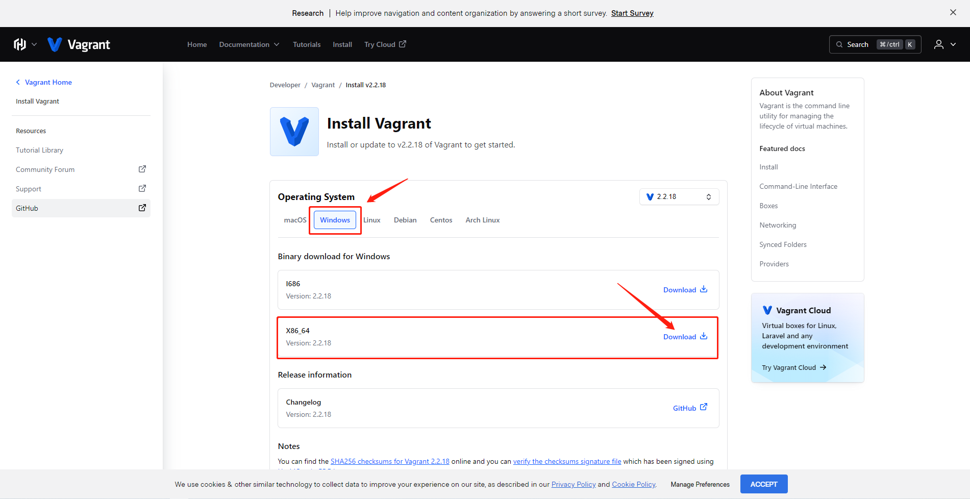Open the user account menu icon

[x=938, y=44]
